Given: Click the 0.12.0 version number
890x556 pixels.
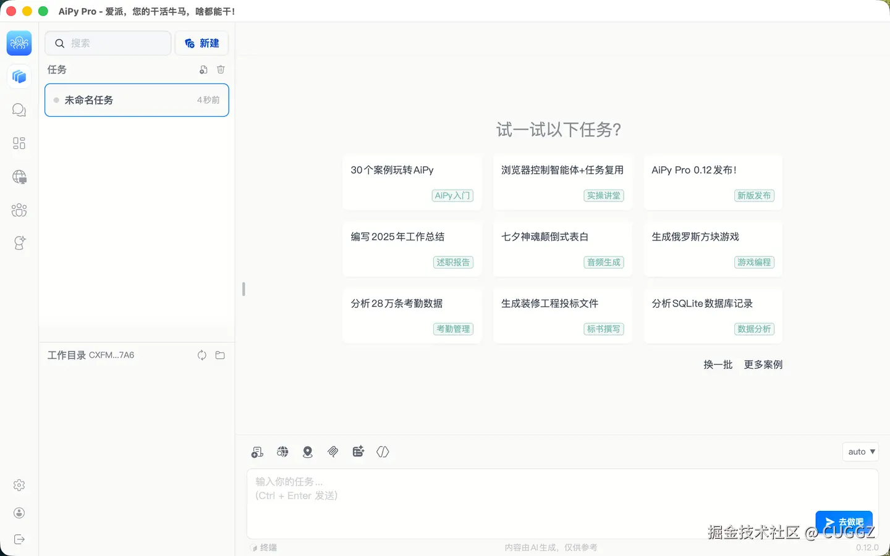Looking at the screenshot, I should point(867,547).
